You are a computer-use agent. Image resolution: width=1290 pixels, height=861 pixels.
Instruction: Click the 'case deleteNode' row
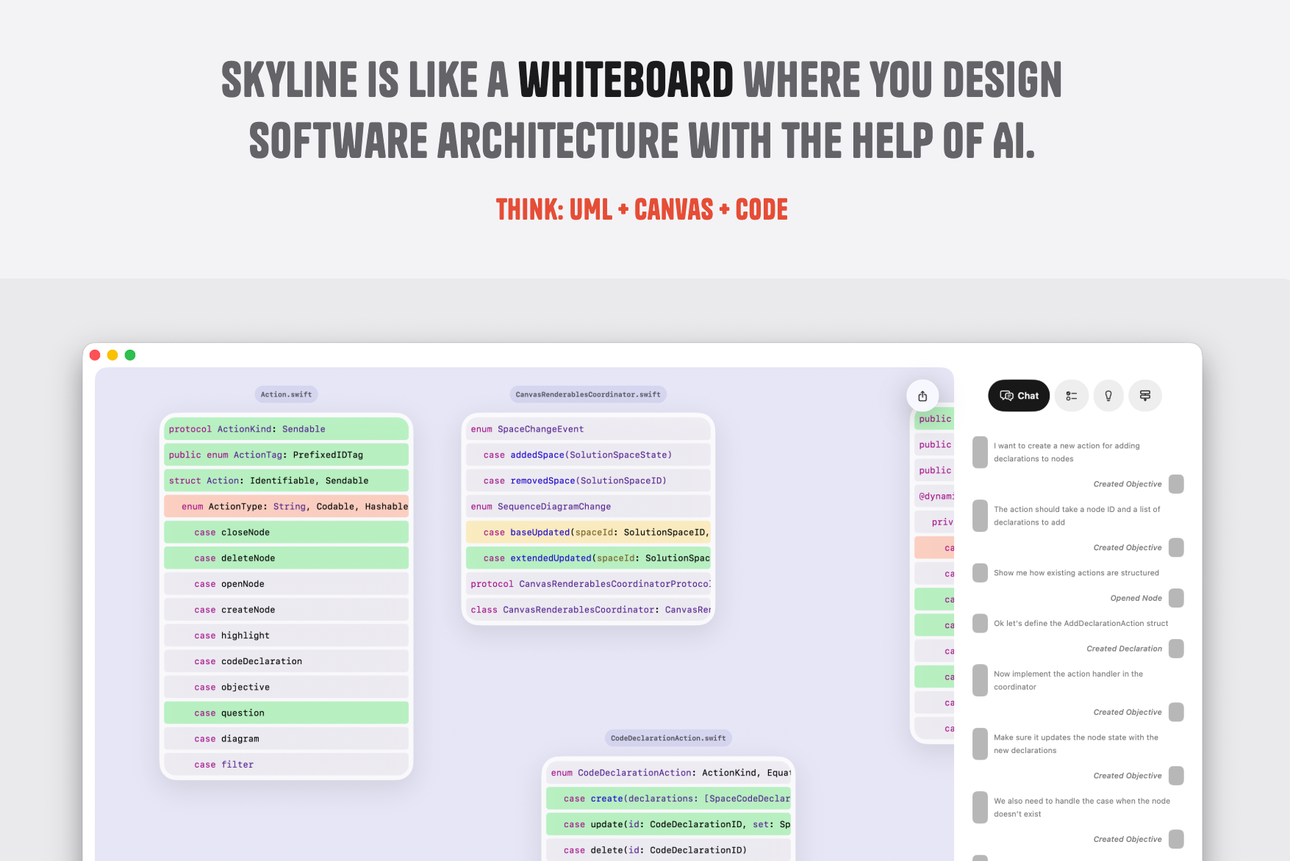click(x=286, y=558)
